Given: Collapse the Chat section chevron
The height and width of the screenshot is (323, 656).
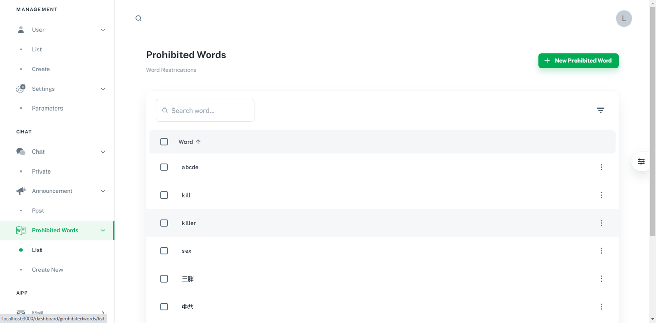Looking at the screenshot, I should [103, 152].
